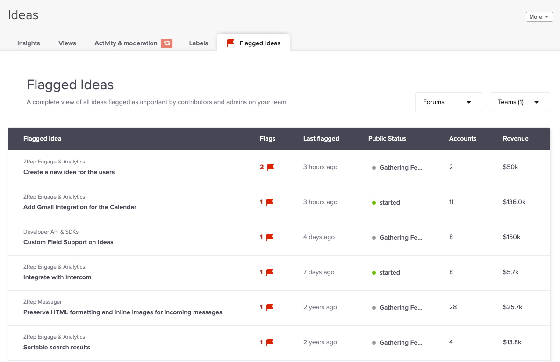Image resolution: width=560 pixels, height=362 pixels.
Task: Click flag icon for Sortable search results row
Action: click(x=270, y=342)
